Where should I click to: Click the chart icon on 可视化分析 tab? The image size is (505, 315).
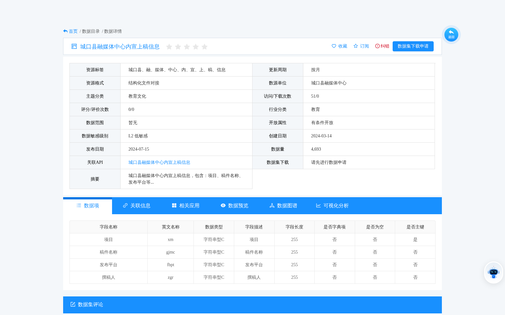[x=318, y=205]
